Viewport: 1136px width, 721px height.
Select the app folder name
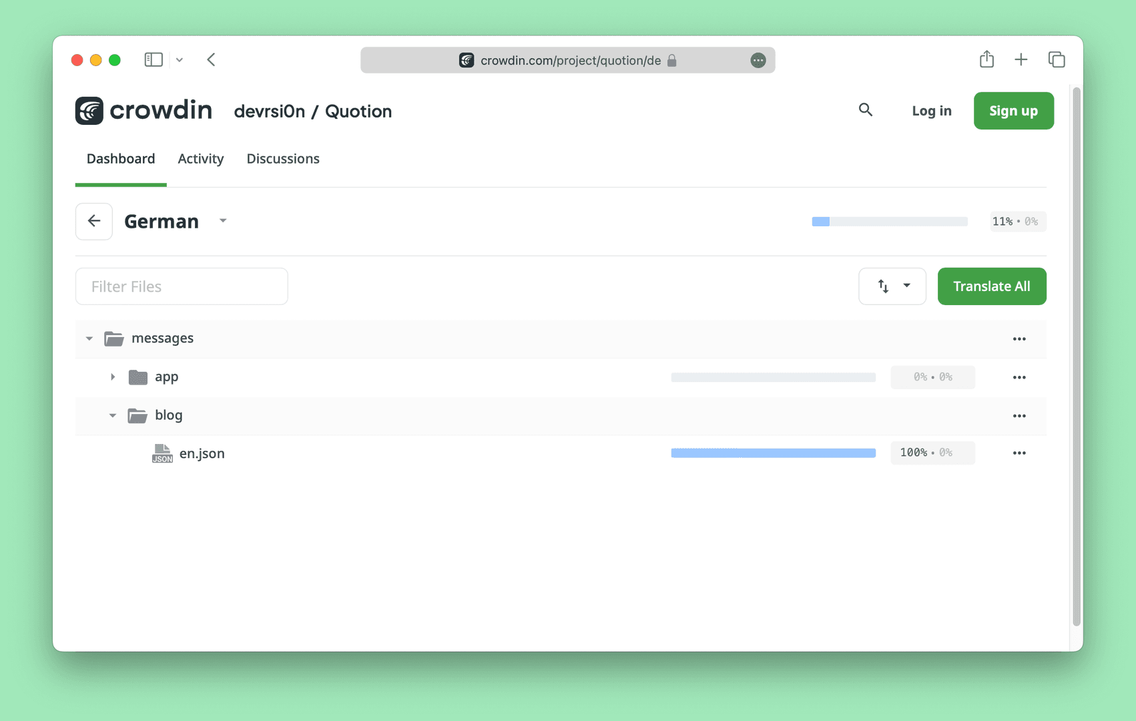click(x=166, y=377)
